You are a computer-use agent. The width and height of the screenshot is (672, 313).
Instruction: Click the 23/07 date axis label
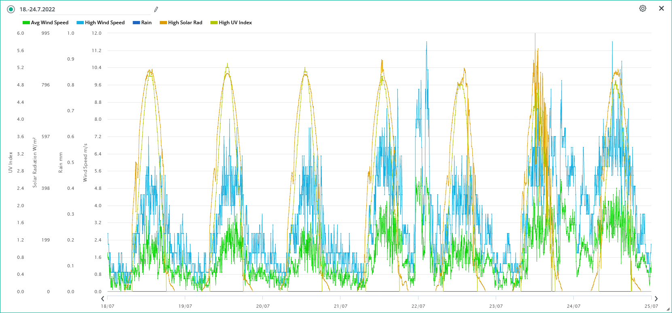[496, 306]
